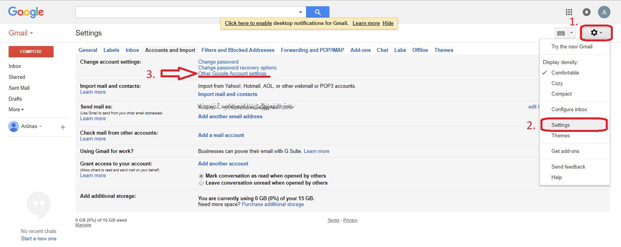
Task: Click the input tools keyboard icon
Action: tap(561, 33)
